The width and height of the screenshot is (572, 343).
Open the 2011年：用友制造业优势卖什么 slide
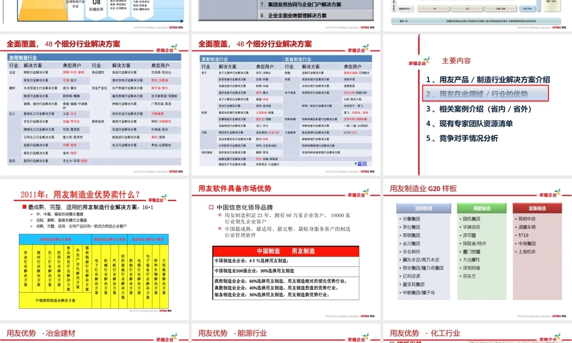(x=94, y=250)
